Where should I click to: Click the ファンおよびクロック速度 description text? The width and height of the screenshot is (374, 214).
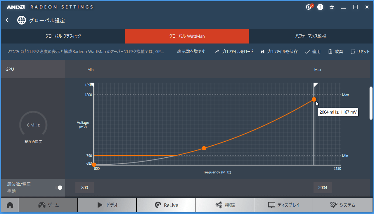click(x=85, y=51)
